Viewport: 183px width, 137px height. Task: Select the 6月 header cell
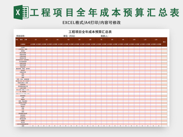90,40
